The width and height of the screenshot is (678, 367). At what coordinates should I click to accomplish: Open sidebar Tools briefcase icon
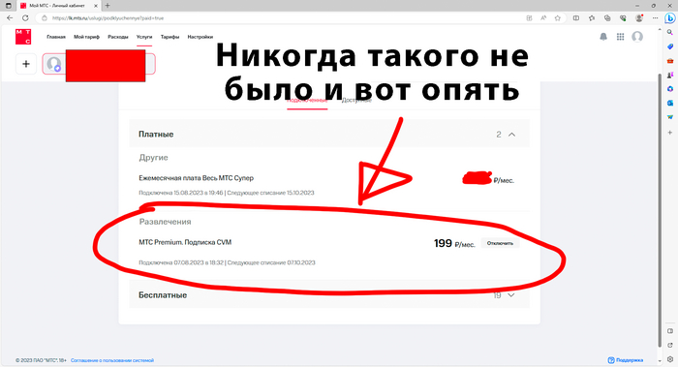coord(670,61)
